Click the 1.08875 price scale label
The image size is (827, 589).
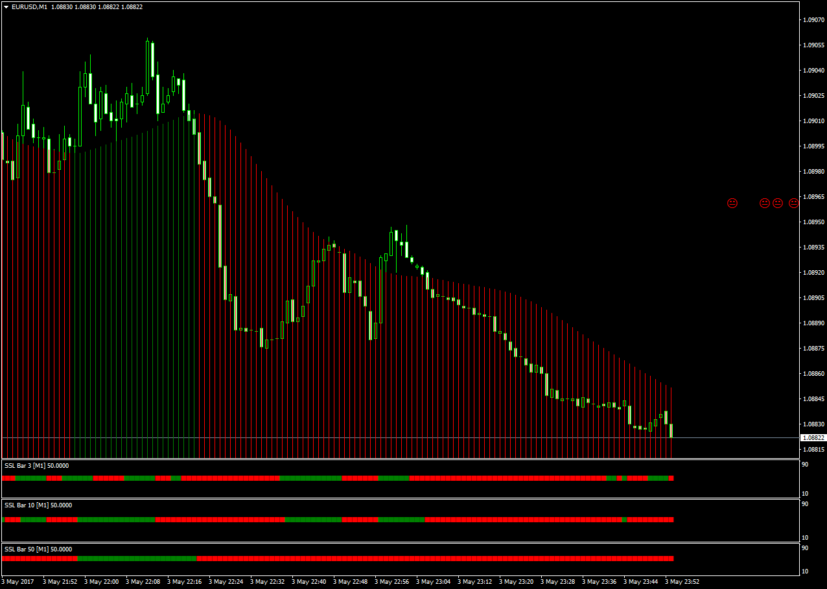pyautogui.click(x=813, y=349)
